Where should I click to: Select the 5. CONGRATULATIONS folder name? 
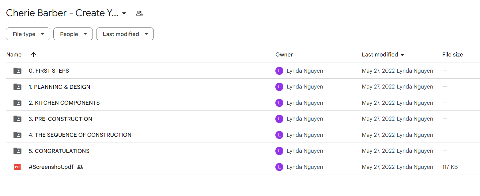point(59,151)
